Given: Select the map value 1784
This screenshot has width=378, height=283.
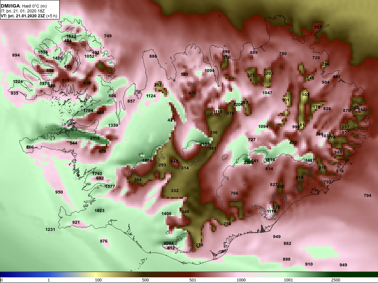Looking at the screenshot, I should [x=88, y=111].
